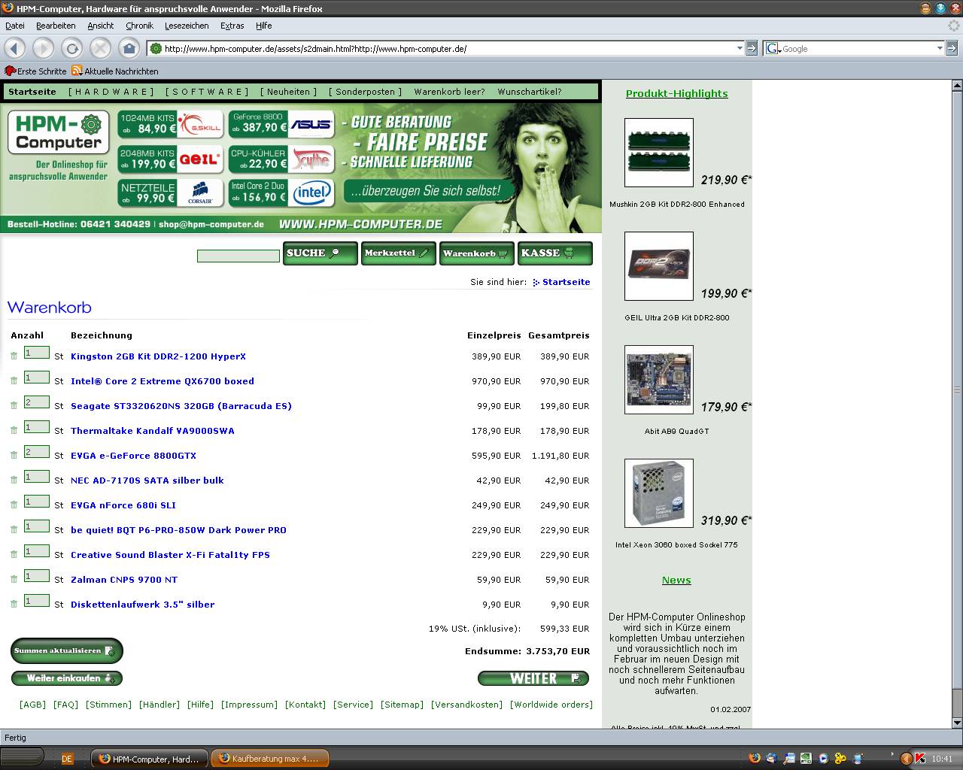Click the WEITER proceed button
The height and width of the screenshot is (770, 963).
tap(533, 678)
